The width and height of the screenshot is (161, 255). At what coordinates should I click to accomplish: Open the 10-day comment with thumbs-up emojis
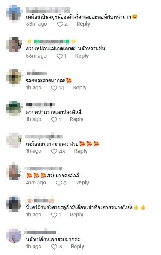[85, 208]
